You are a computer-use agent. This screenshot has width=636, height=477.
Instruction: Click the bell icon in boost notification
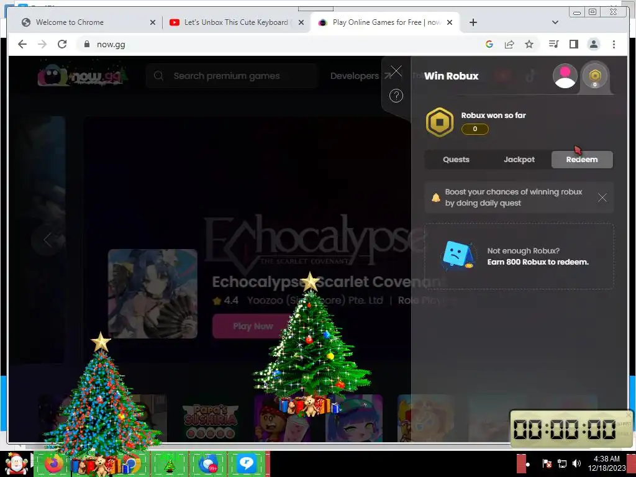pos(435,198)
